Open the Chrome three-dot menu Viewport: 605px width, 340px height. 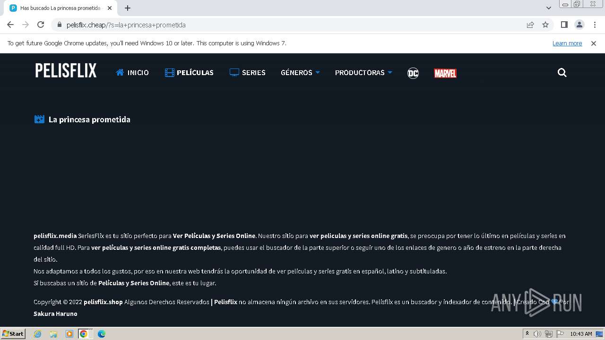tap(595, 25)
